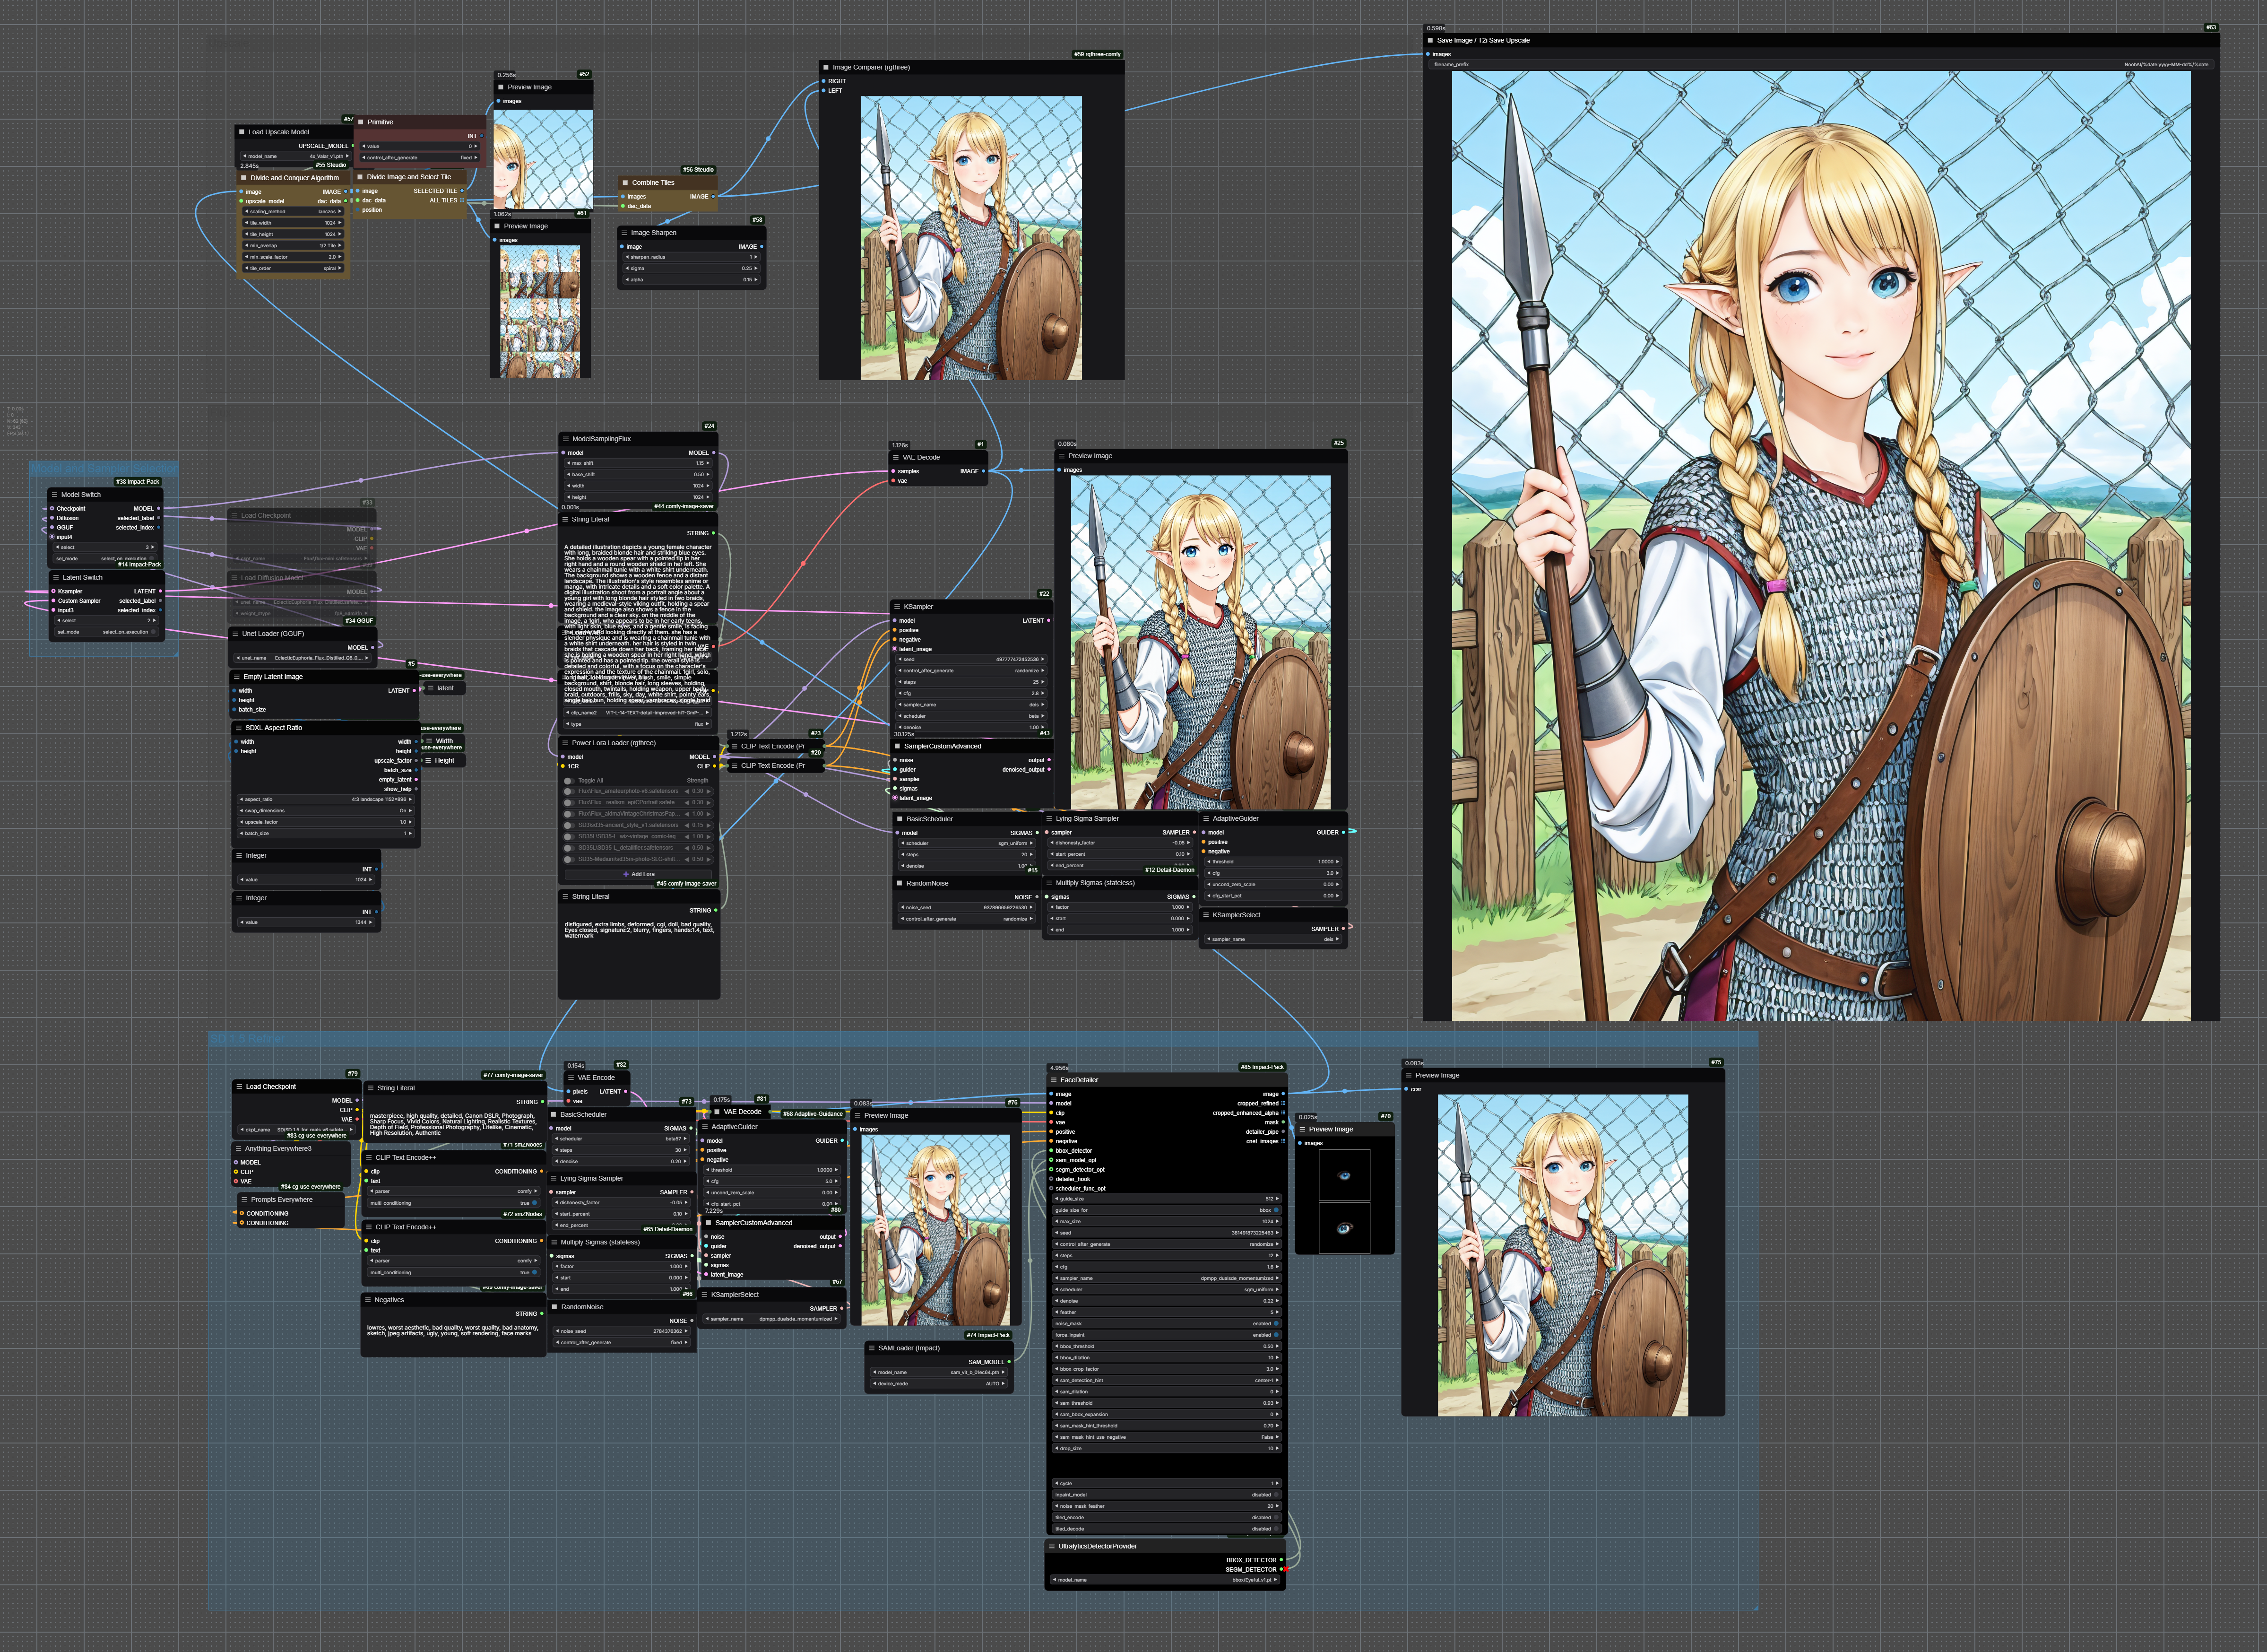
Task: Click the ModelSamplingFlux node's menu icon
Action: pyautogui.click(x=566, y=439)
